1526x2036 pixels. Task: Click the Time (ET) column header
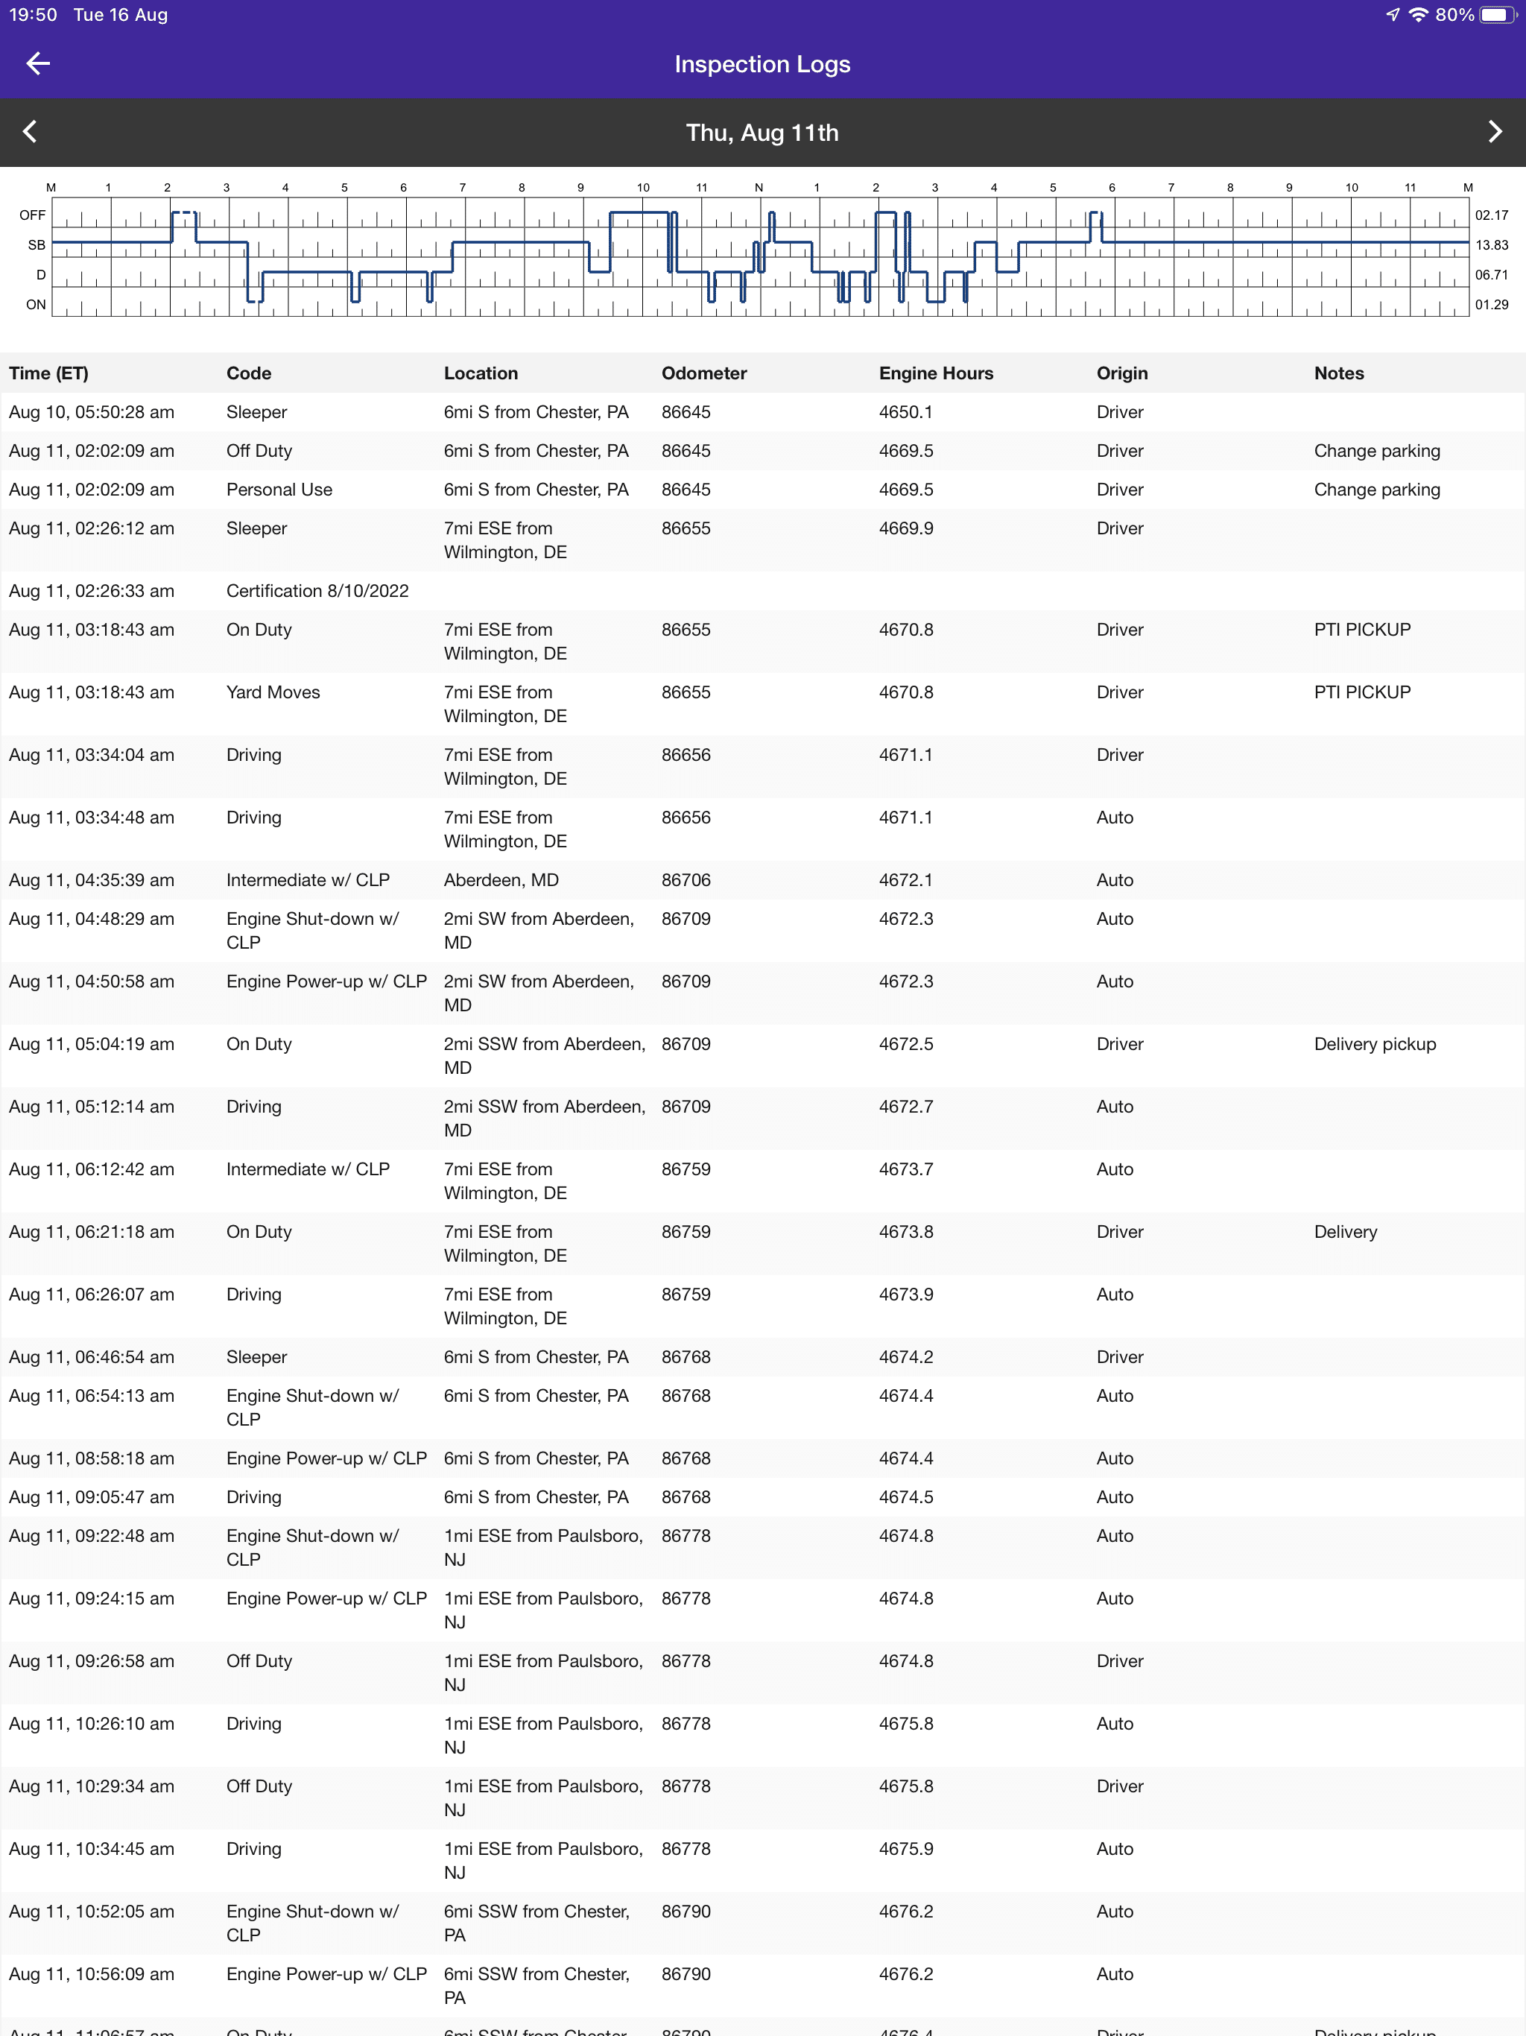coord(48,373)
